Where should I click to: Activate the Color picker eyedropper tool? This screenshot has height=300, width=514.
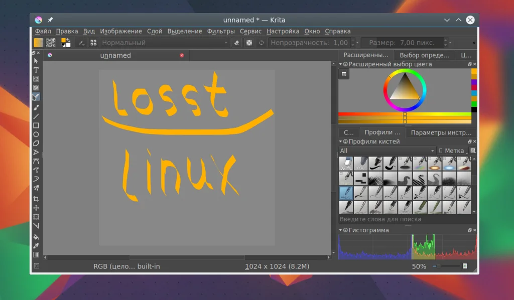[36, 246]
